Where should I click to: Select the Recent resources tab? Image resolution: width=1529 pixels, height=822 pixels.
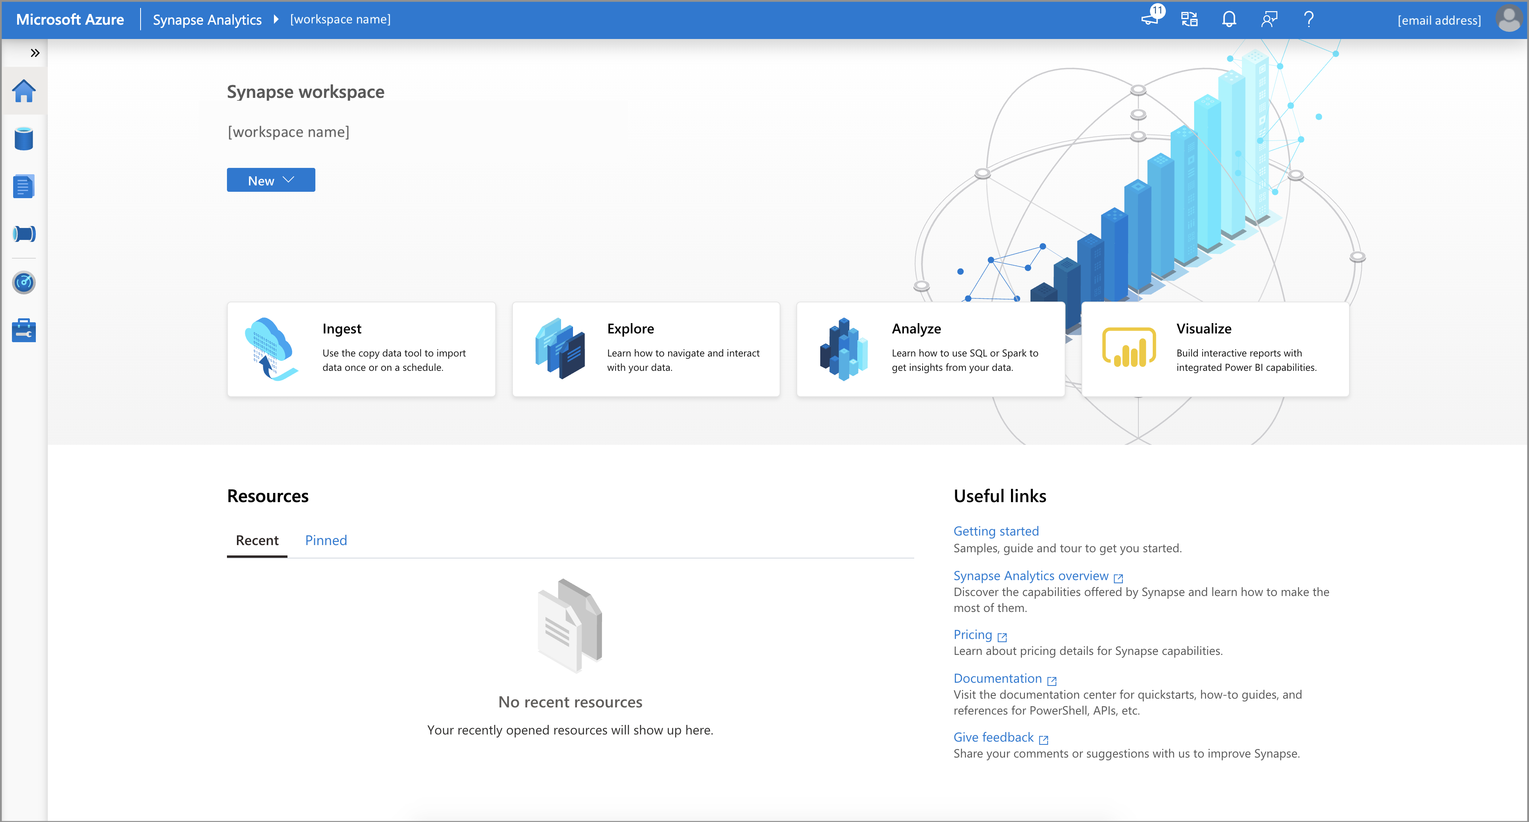point(255,540)
